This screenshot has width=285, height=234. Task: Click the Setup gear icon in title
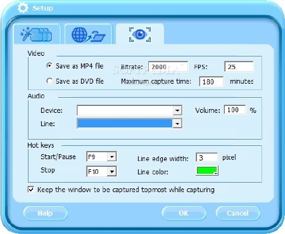23,8
